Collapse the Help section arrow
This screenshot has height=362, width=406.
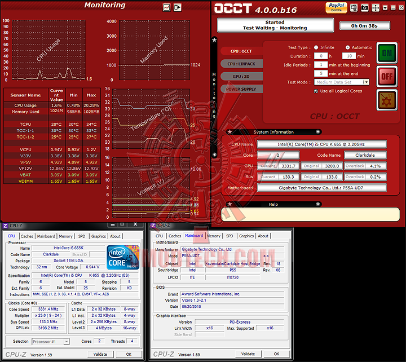coord(317,204)
